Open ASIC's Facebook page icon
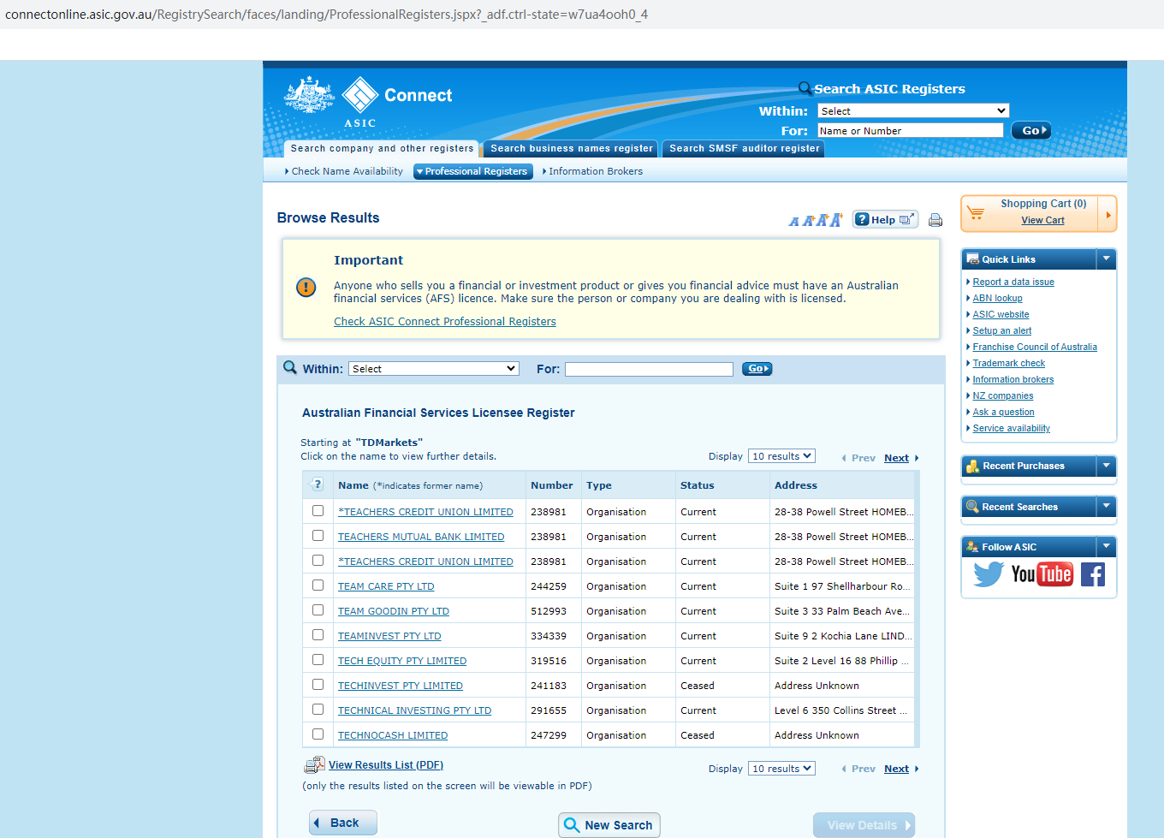Image resolution: width=1164 pixels, height=838 pixels. click(x=1093, y=574)
